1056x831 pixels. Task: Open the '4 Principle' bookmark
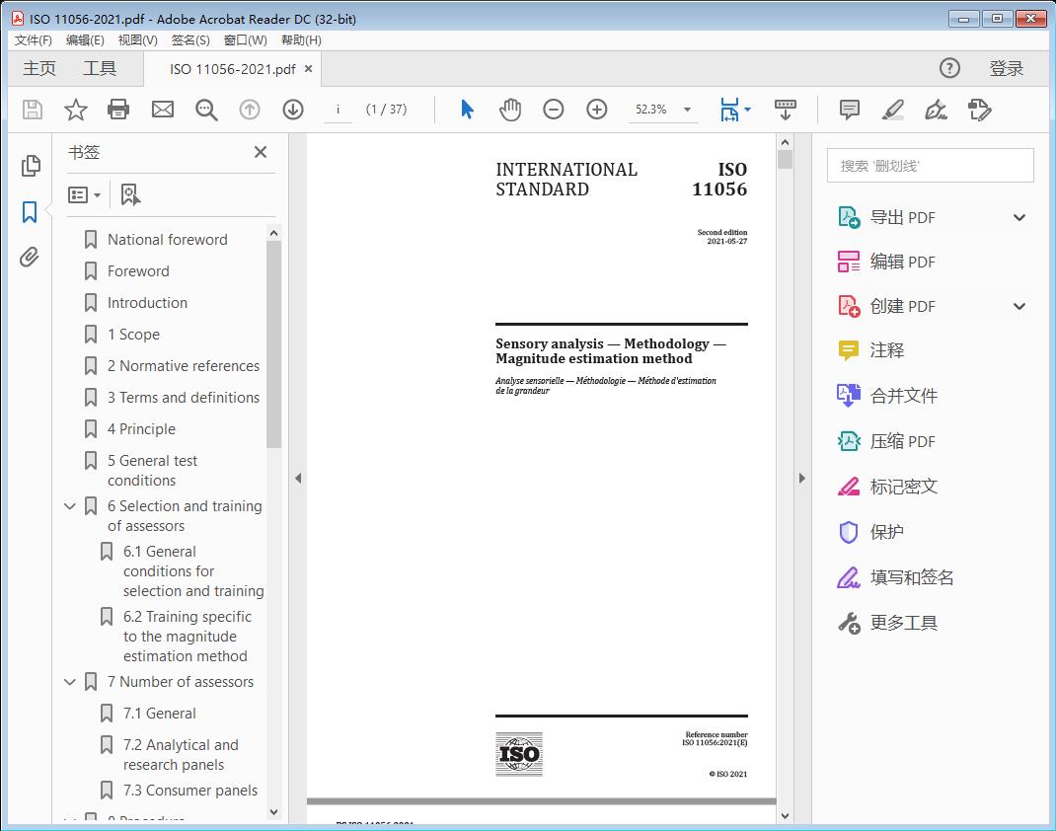(x=141, y=429)
